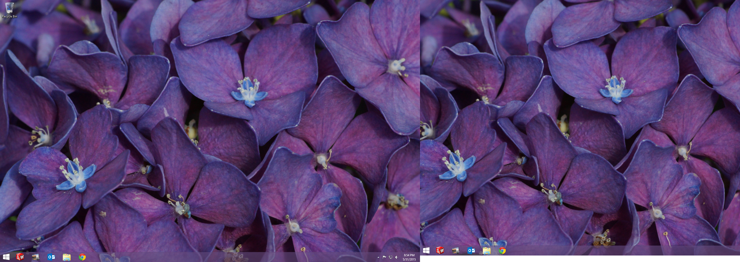Open the Recycle Bin desktop icon

point(9,10)
